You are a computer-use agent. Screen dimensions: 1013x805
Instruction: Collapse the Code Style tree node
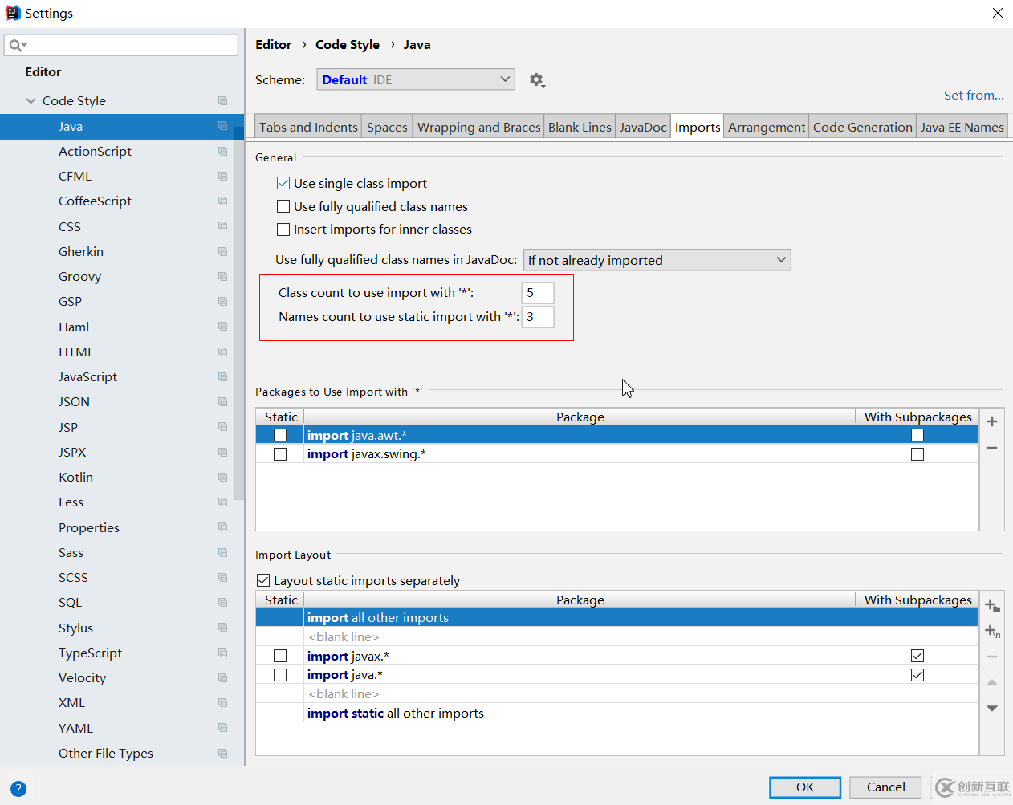tap(31, 101)
